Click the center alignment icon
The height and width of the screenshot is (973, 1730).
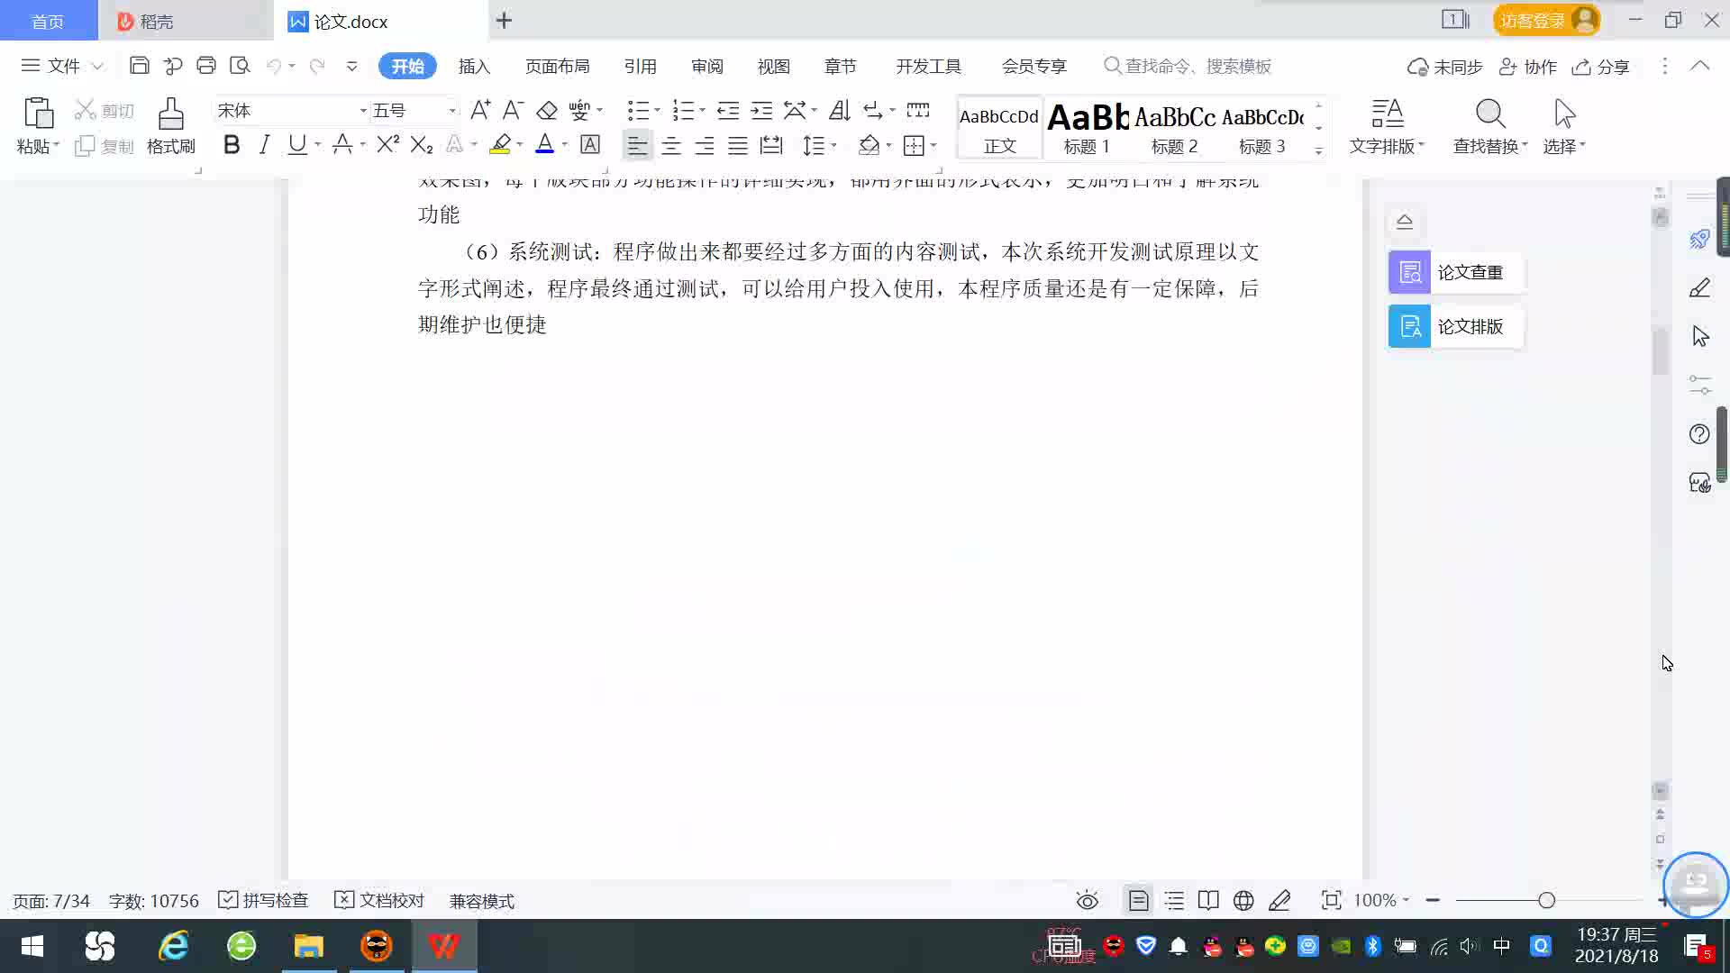tap(671, 145)
